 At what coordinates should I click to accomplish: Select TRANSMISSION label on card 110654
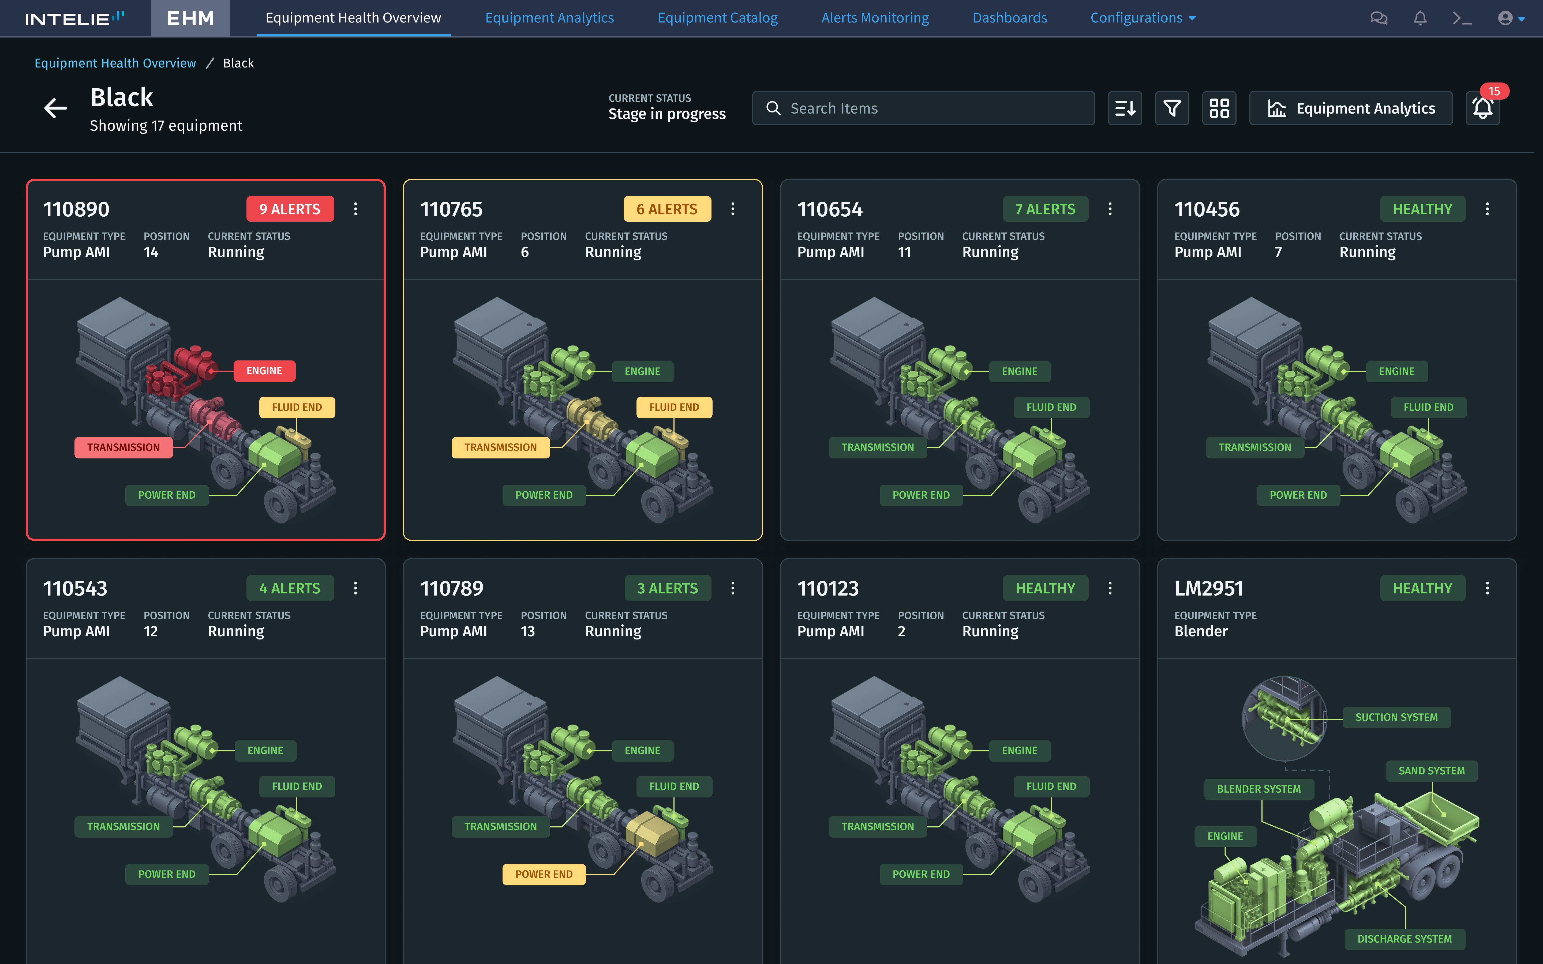(877, 447)
